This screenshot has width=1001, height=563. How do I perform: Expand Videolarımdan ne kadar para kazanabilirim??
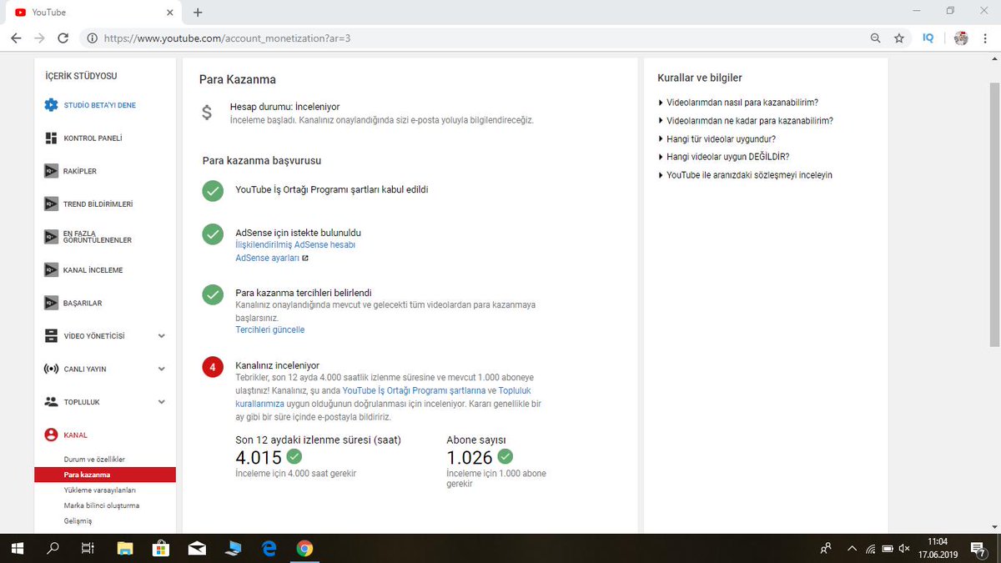tap(745, 121)
